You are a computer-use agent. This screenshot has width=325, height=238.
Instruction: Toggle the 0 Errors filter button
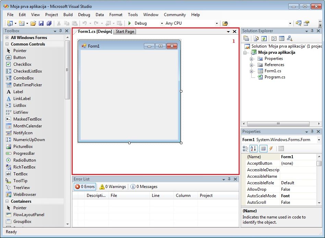point(85,187)
